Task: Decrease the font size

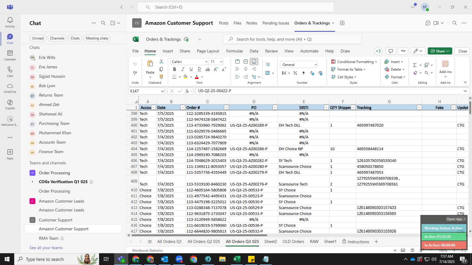Action: point(224,69)
